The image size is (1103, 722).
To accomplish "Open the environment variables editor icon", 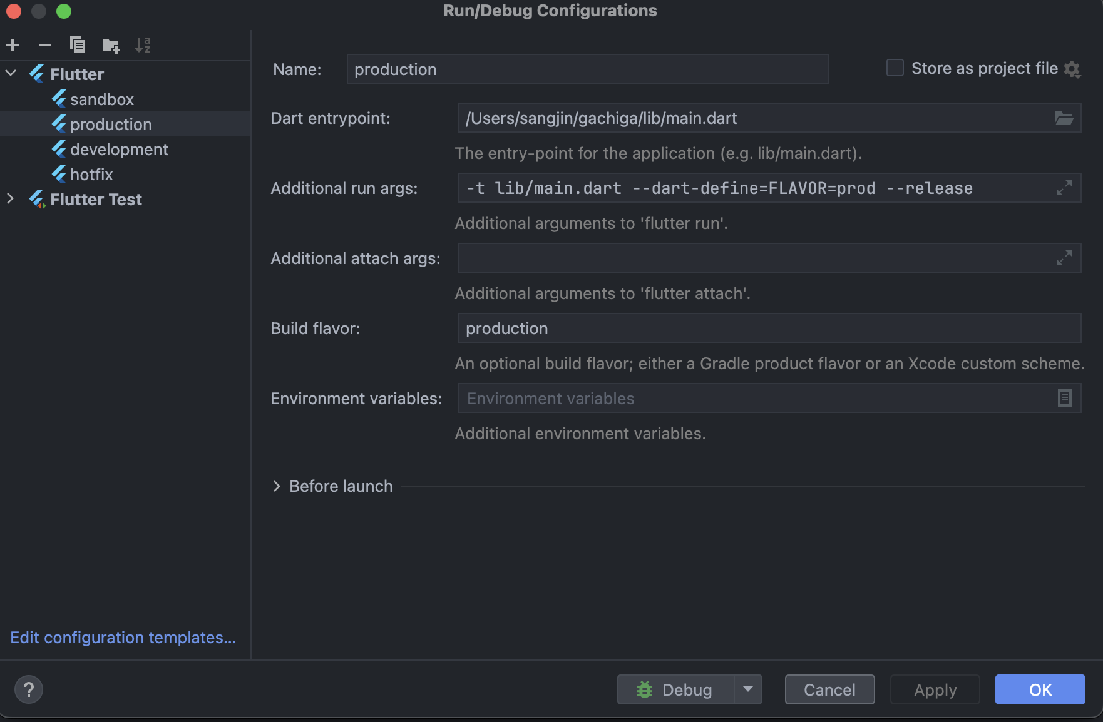I will [1065, 398].
